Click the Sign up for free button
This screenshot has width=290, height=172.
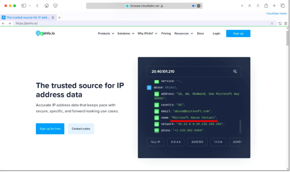tap(50, 129)
